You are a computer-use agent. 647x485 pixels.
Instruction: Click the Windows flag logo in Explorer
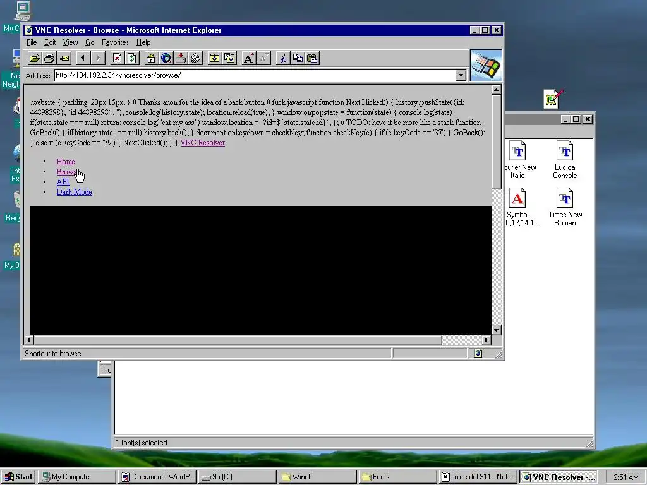tap(486, 66)
